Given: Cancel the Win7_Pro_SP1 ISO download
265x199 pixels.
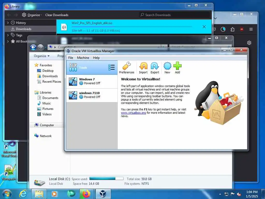Looking at the screenshot, I should click(x=204, y=27).
